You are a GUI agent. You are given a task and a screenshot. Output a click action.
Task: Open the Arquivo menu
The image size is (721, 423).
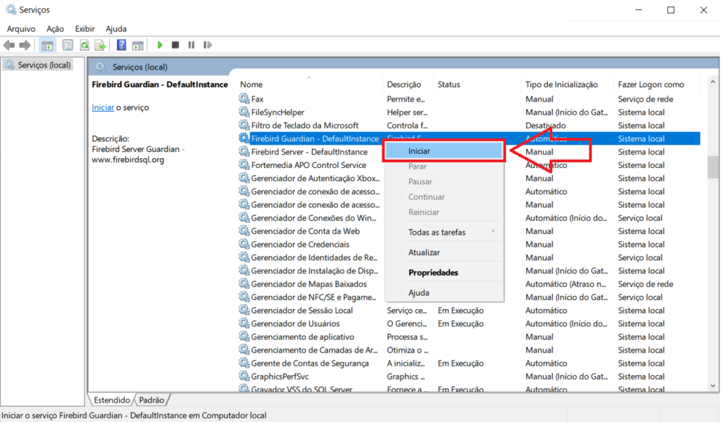(21, 29)
